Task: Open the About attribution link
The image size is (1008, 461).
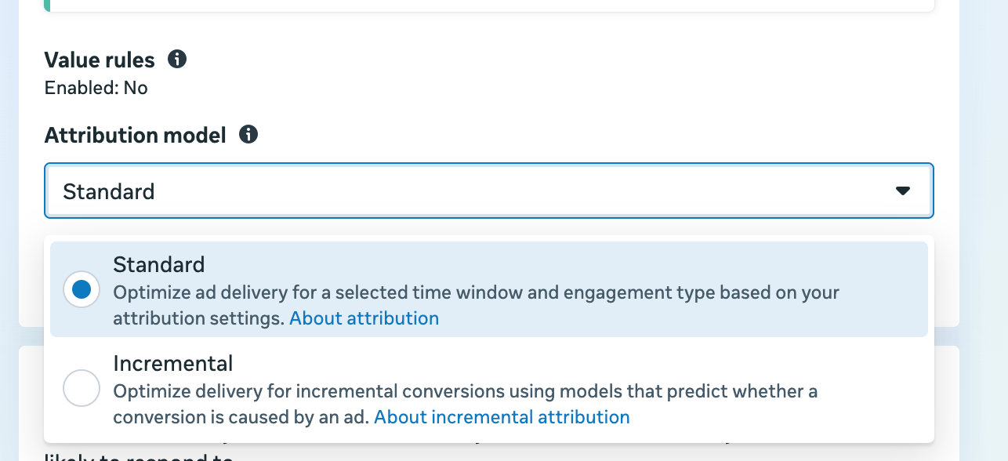Action: (x=364, y=318)
